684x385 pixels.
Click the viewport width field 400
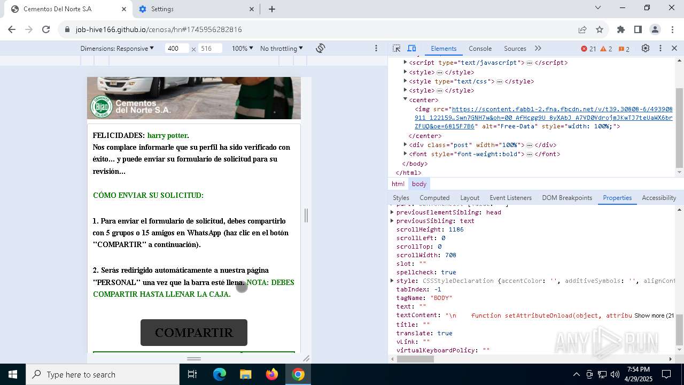(176, 48)
